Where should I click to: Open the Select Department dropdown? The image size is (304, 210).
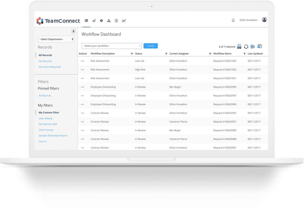pyautogui.click(x=56, y=39)
